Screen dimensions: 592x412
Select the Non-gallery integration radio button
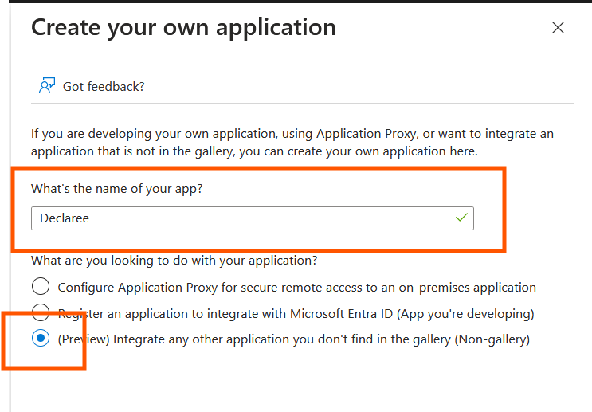tap(41, 339)
